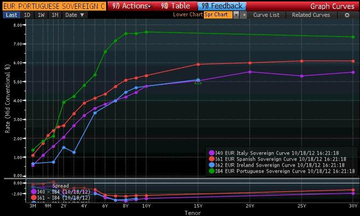Click the 99) Feedback button

pyautogui.click(x=222, y=6)
